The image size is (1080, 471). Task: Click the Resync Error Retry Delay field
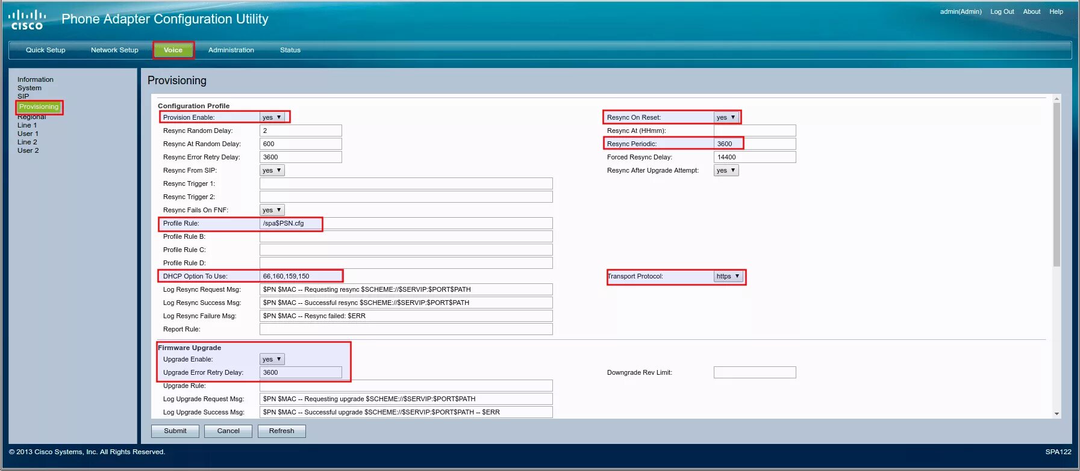301,157
